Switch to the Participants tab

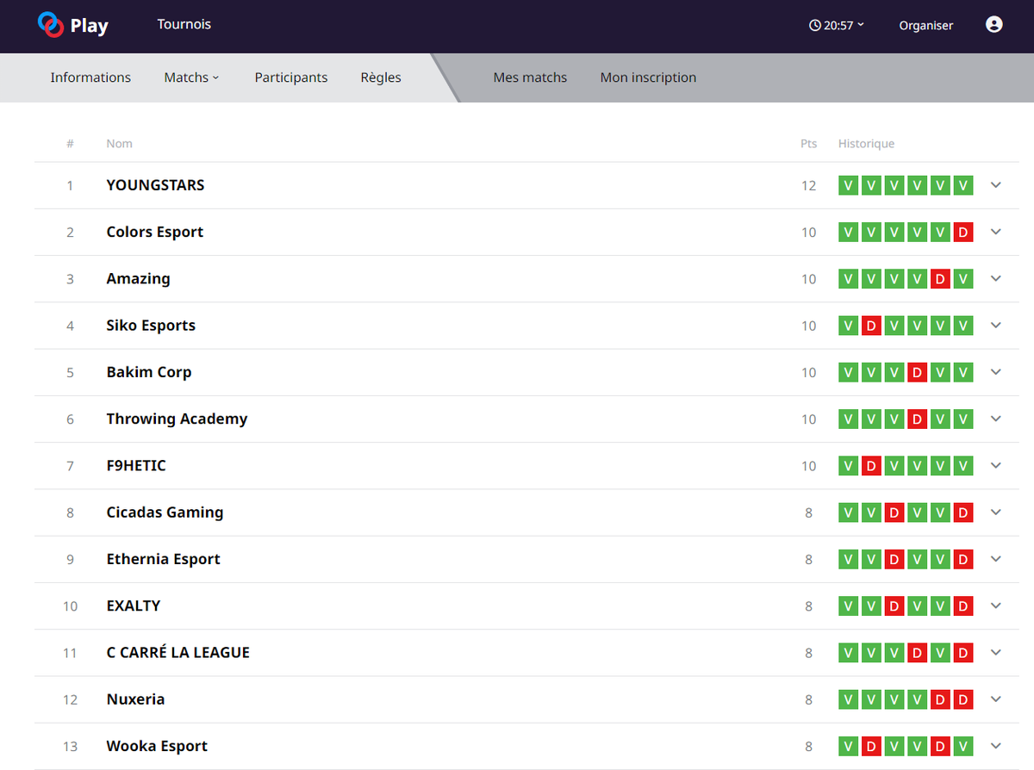[x=291, y=78]
